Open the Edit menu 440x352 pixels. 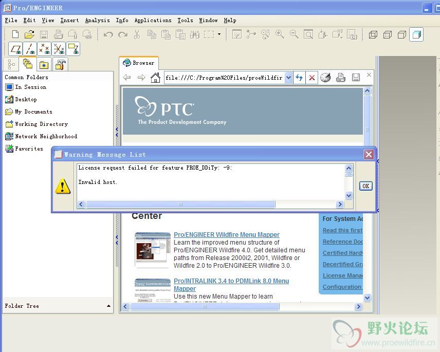click(29, 20)
